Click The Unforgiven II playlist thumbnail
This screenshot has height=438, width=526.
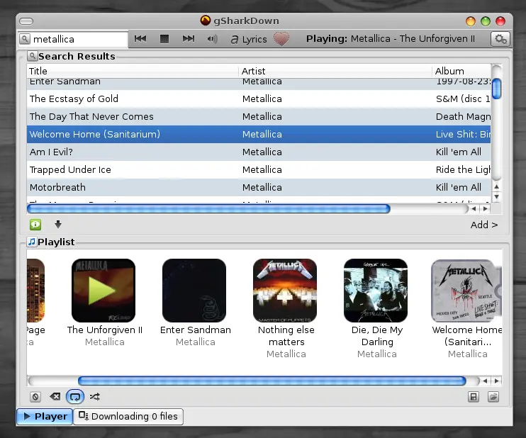103,291
